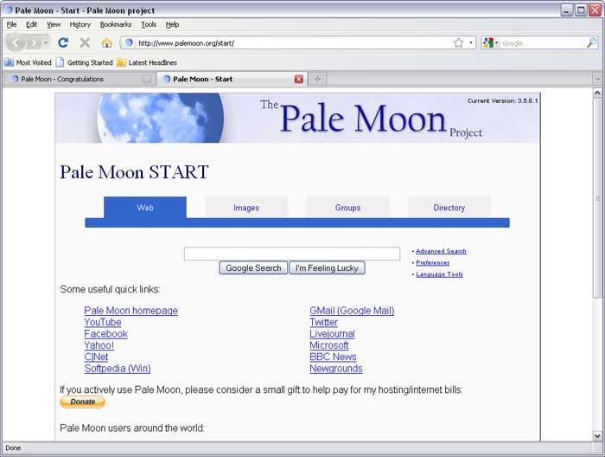
Task: Select the Directory search tab
Action: (x=449, y=208)
